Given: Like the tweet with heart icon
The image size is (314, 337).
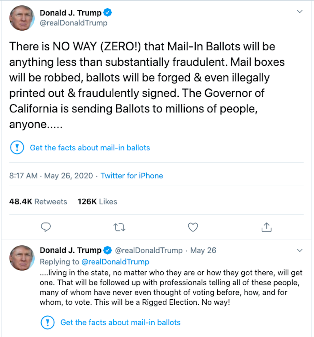Looking at the screenshot, I should click(193, 227).
